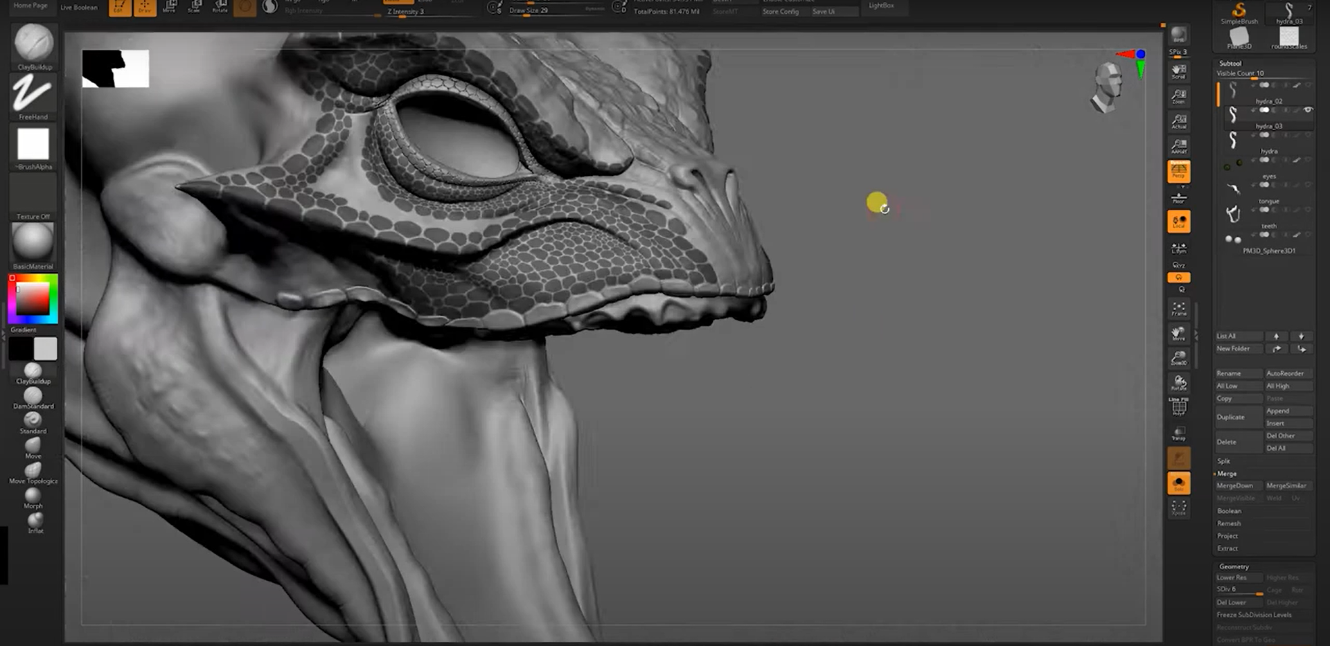Viewport: 1330px width, 646px height.
Task: Toggle Transp transparency icon
Action: (x=1178, y=433)
